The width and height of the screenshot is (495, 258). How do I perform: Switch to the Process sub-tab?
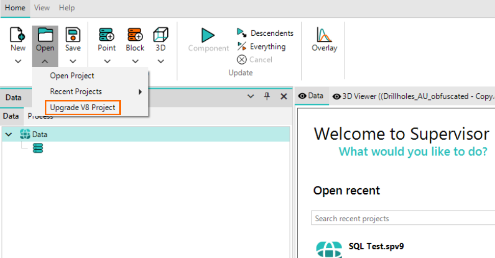tap(40, 117)
